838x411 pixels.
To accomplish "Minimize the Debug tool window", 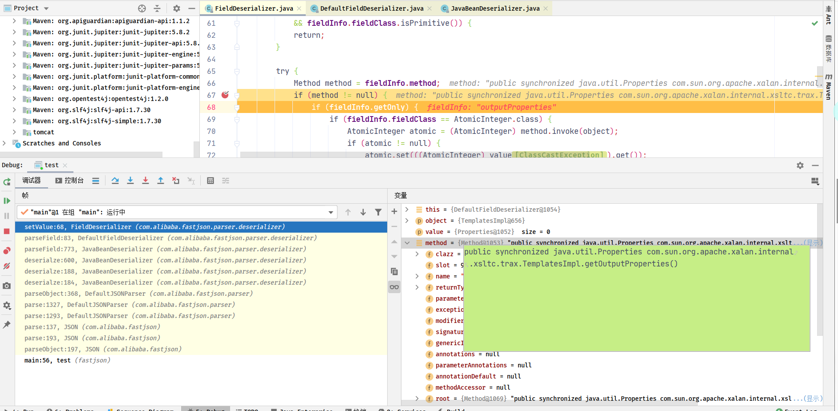I will click(x=815, y=165).
